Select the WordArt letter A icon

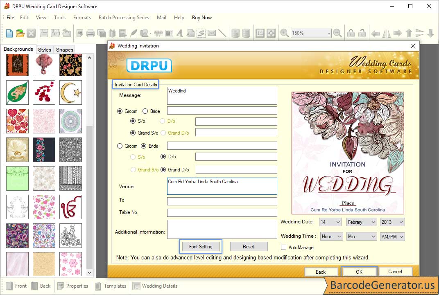(x=180, y=33)
